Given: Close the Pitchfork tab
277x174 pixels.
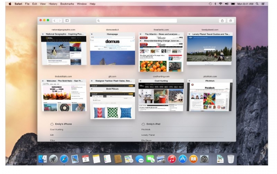Looking at the screenshot, I should 189,81.
